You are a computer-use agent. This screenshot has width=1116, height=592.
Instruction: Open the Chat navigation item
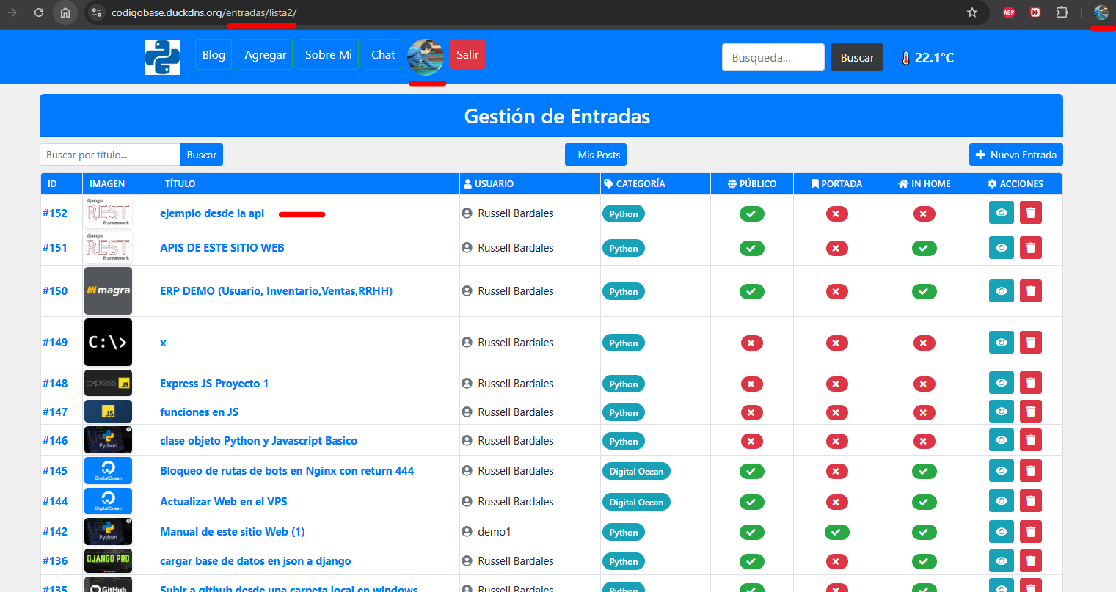click(x=383, y=55)
